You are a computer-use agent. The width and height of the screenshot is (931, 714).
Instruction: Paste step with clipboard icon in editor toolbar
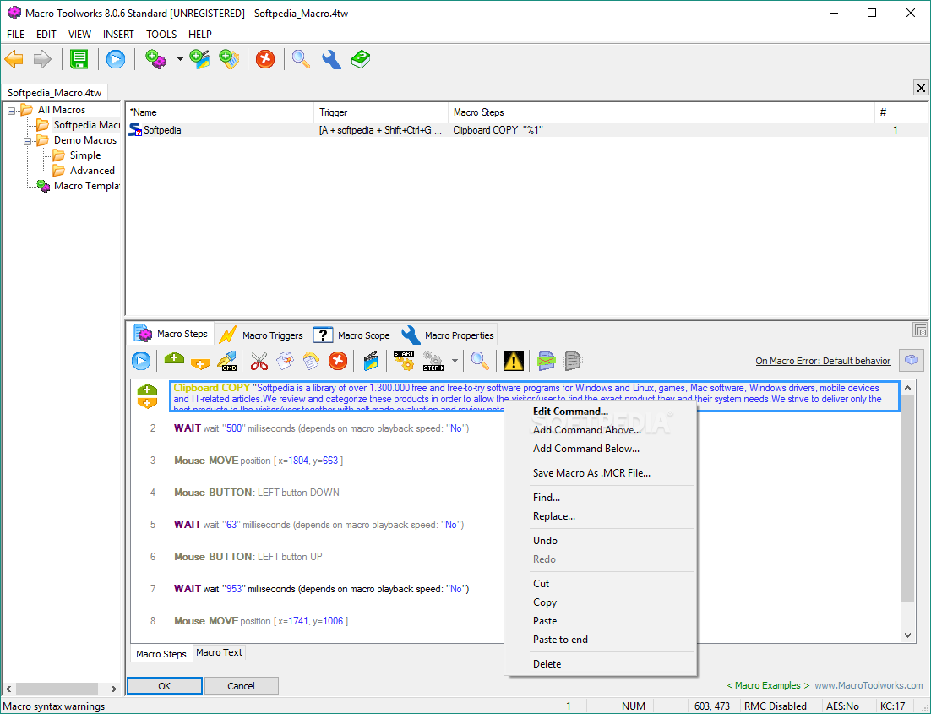(311, 361)
